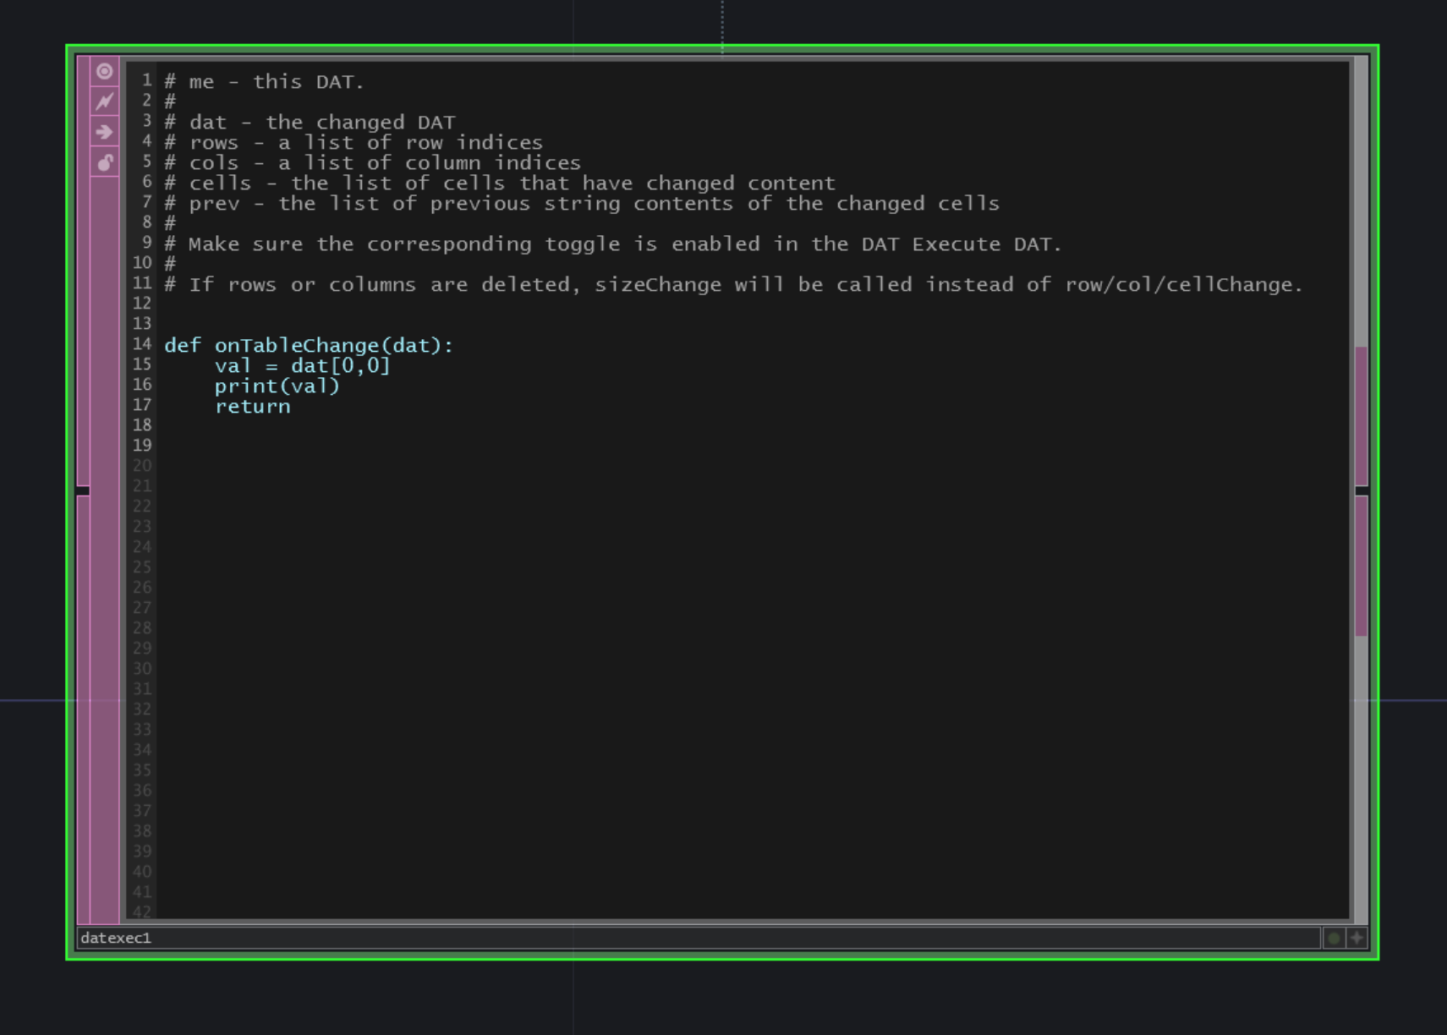Screen dimensions: 1447x1035
Task: Click the comment about prev string contents
Action: 582,204
